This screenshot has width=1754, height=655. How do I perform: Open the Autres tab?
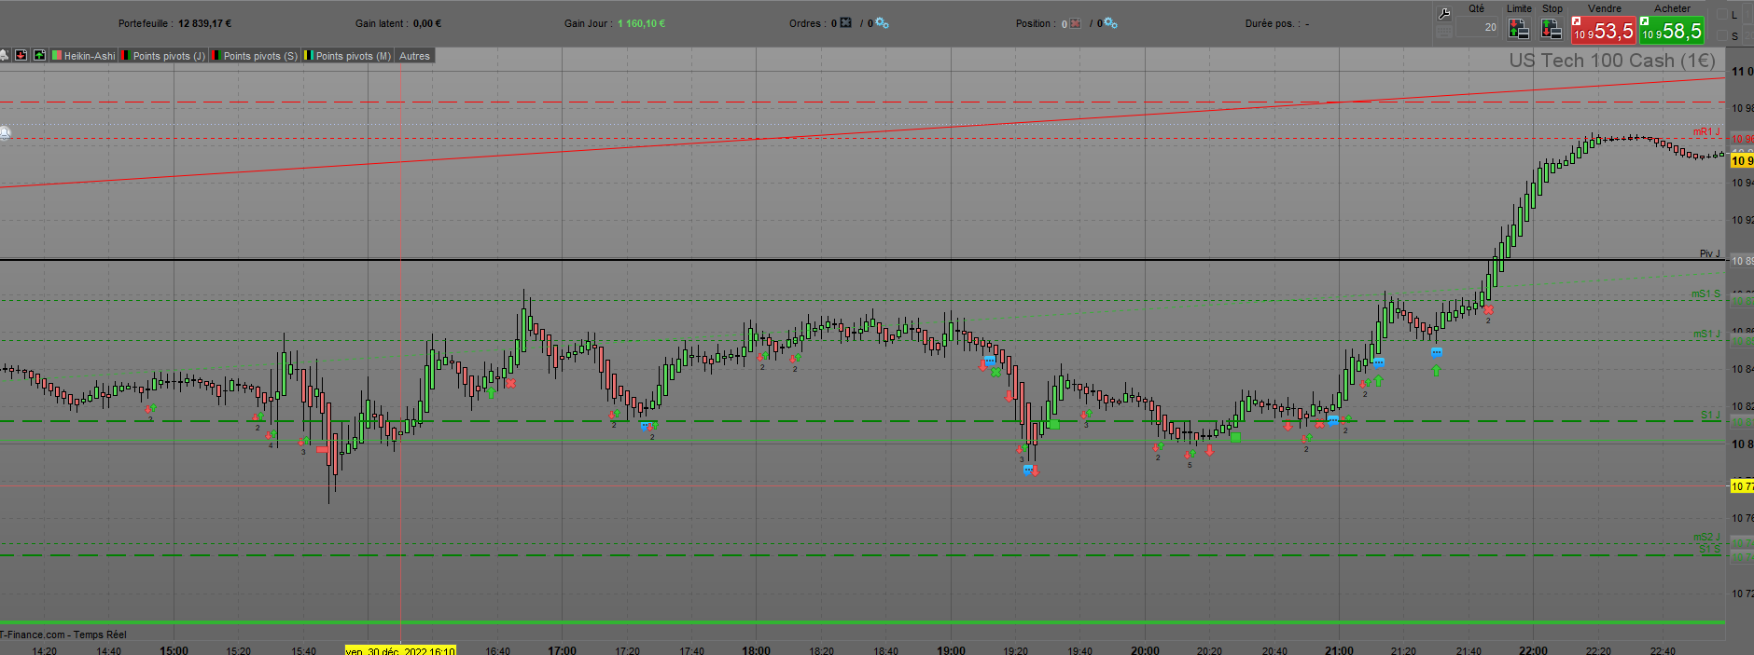tap(414, 56)
